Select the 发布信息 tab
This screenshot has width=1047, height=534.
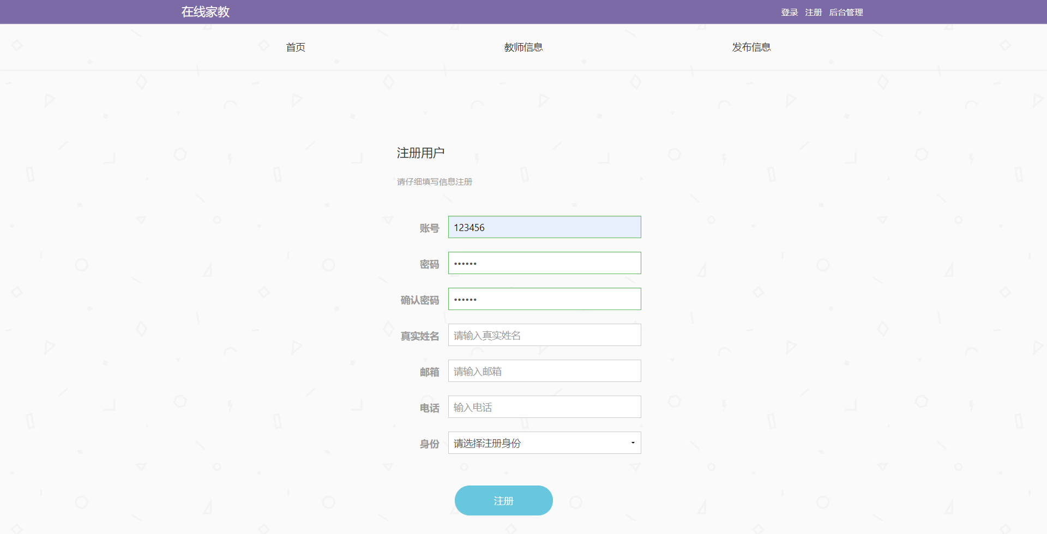[751, 47]
